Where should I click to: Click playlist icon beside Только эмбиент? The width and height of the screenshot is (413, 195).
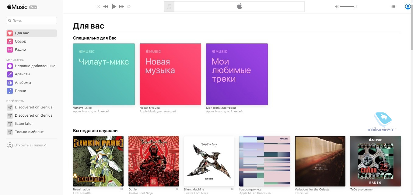coord(10,132)
